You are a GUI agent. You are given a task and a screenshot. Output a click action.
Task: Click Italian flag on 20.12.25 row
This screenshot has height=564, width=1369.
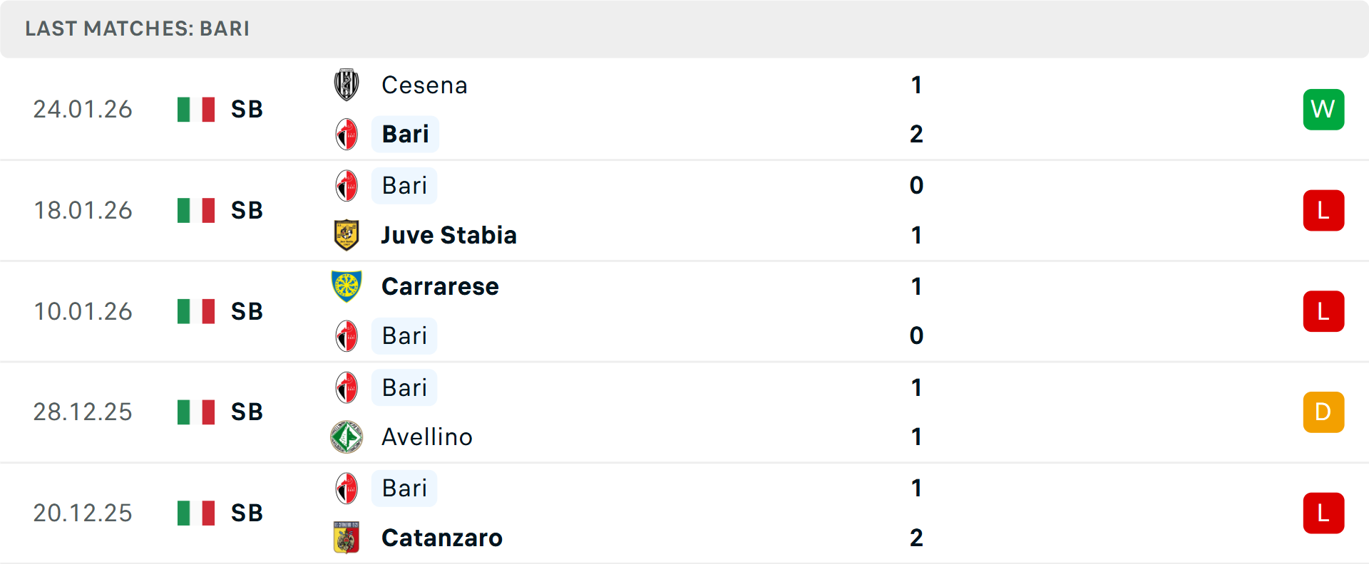[196, 513]
